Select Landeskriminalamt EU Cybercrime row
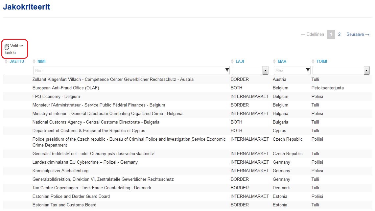Screen dimensions: 375x211 [x=187, y=162]
